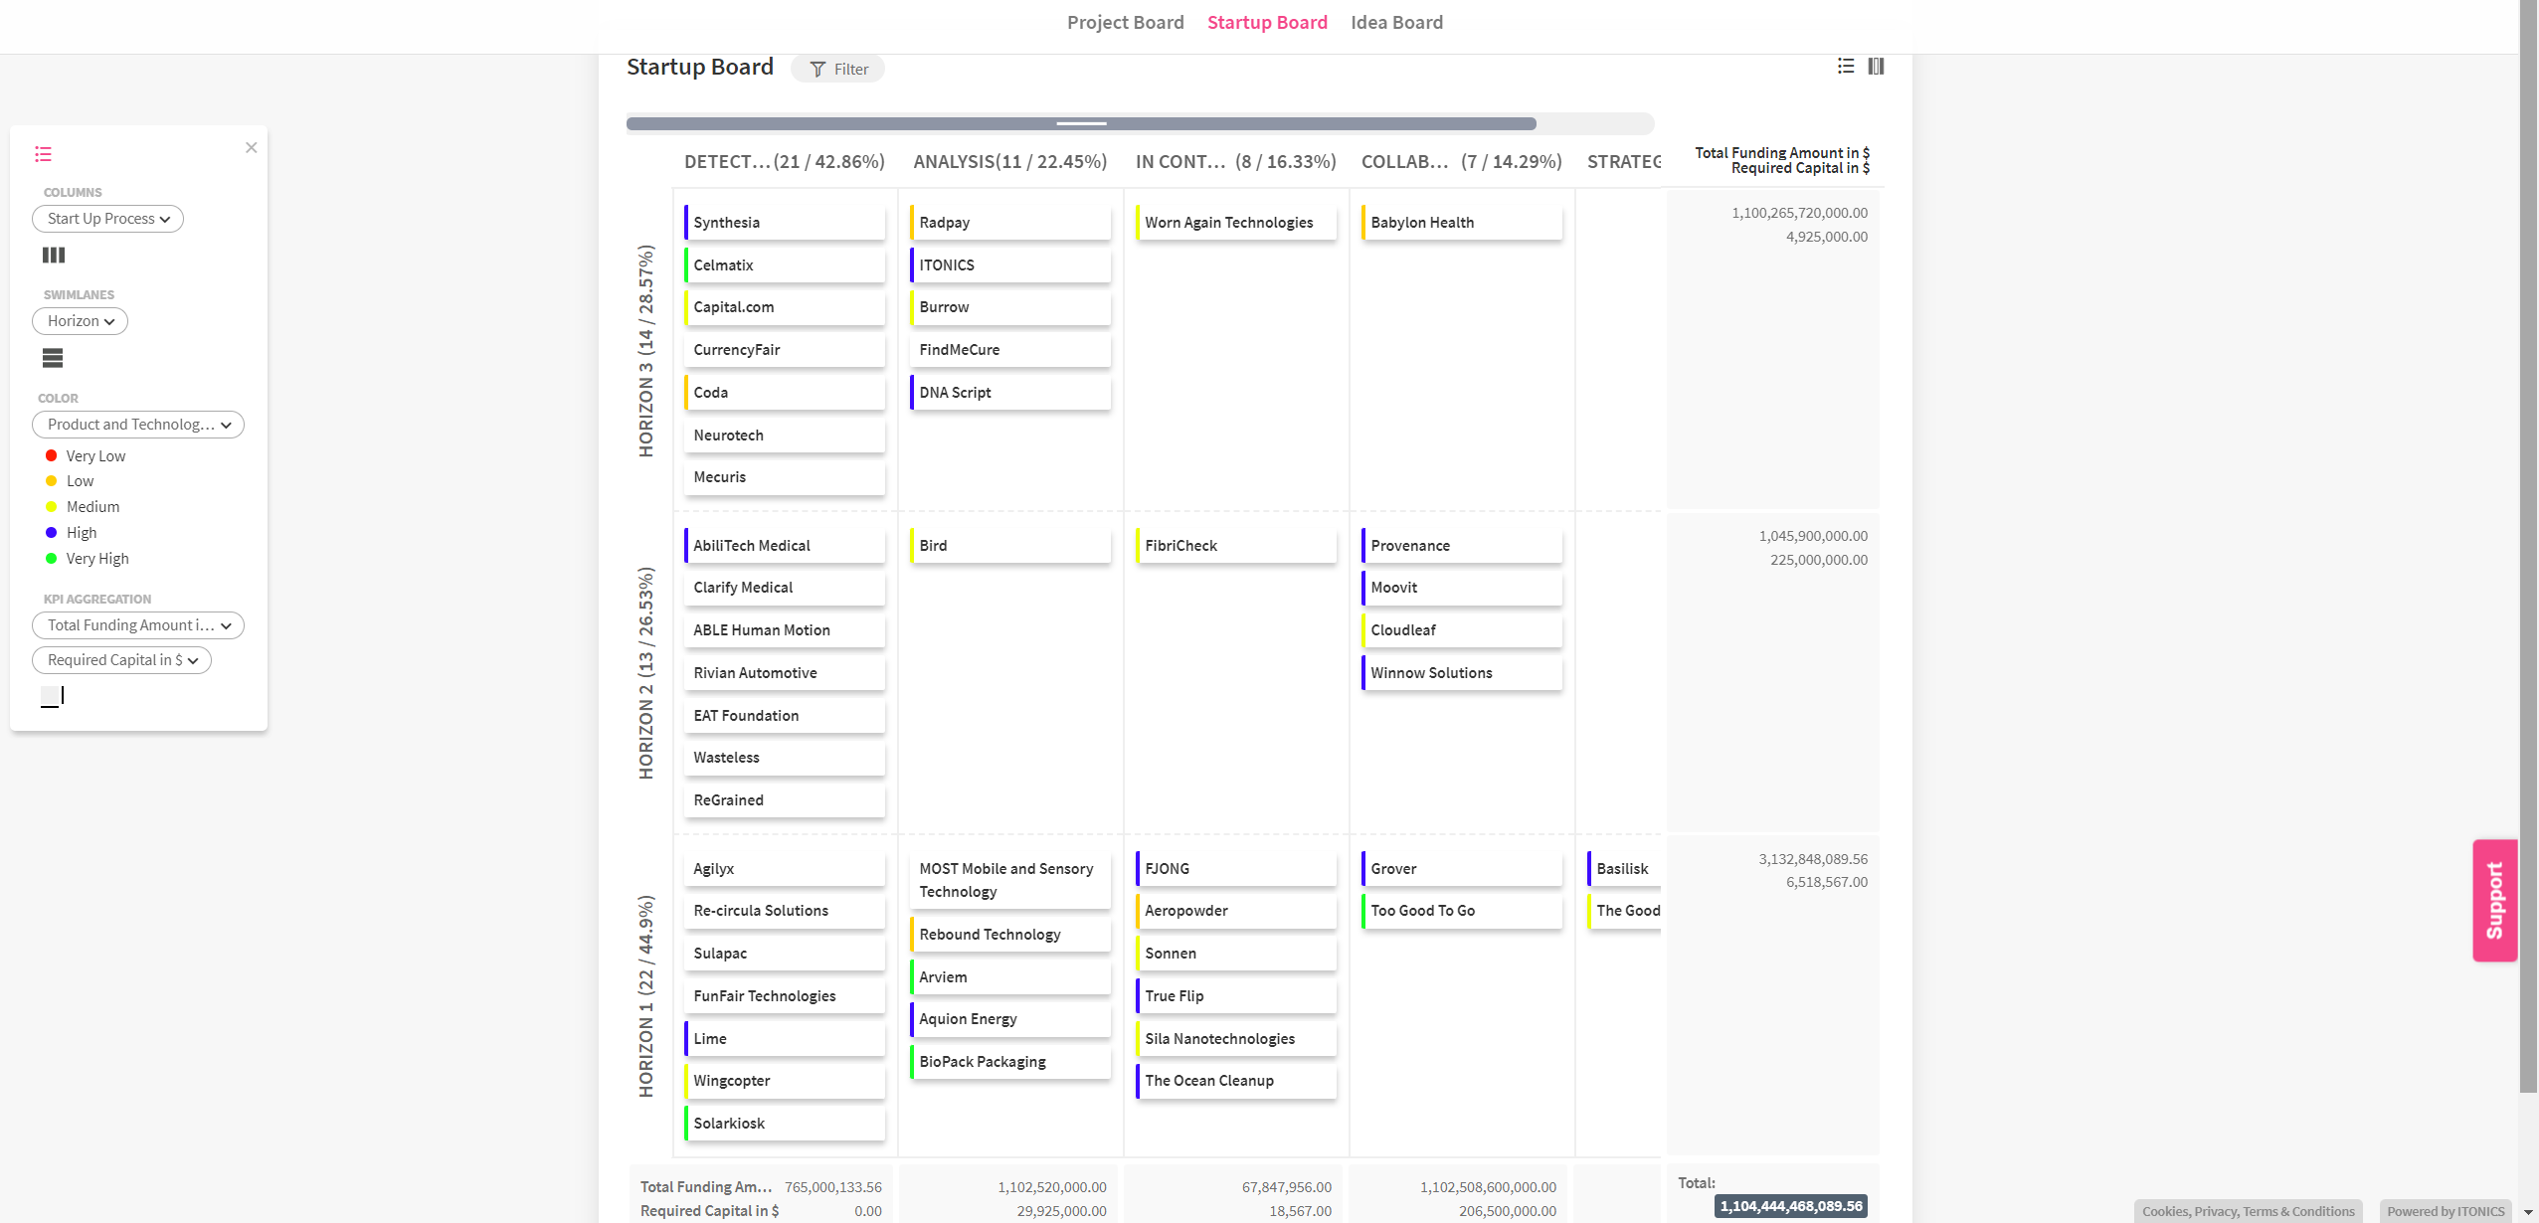2539x1223 pixels.
Task: Open the Start Up Process dropdown
Action: [x=108, y=219]
